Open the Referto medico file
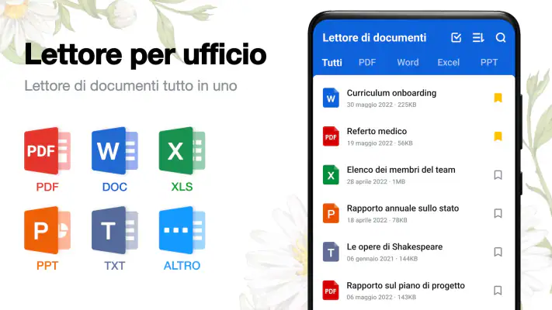Screen dimensions: 552x310 tap(377, 132)
